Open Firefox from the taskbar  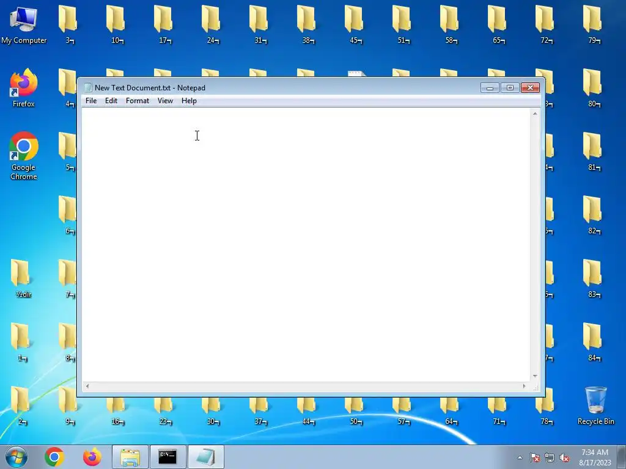[x=92, y=457]
